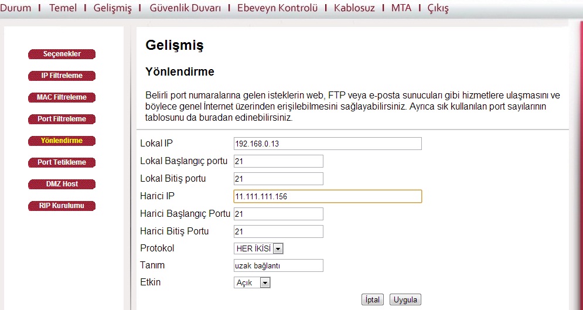This screenshot has height=310, width=583.
Task: Open MAC Filtreleme settings
Action: 62,97
